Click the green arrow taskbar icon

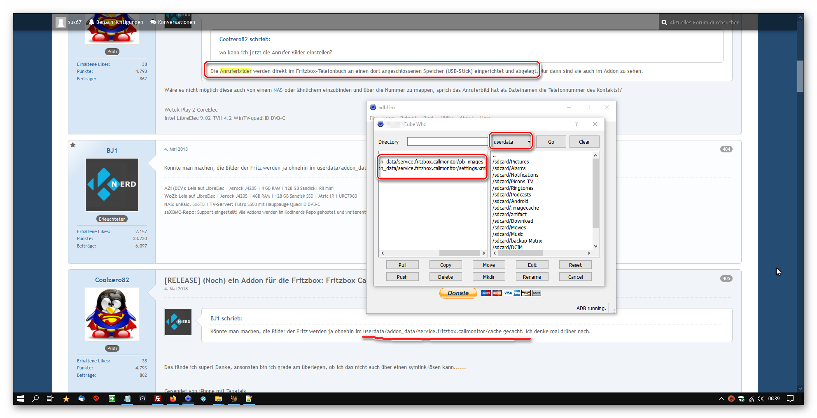(x=112, y=399)
